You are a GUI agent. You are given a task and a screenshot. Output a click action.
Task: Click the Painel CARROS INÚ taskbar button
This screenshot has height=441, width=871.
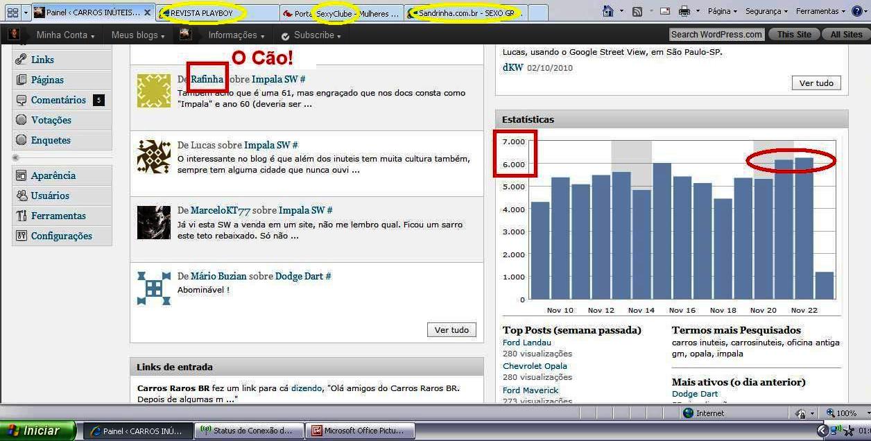pyautogui.click(x=139, y=431)
